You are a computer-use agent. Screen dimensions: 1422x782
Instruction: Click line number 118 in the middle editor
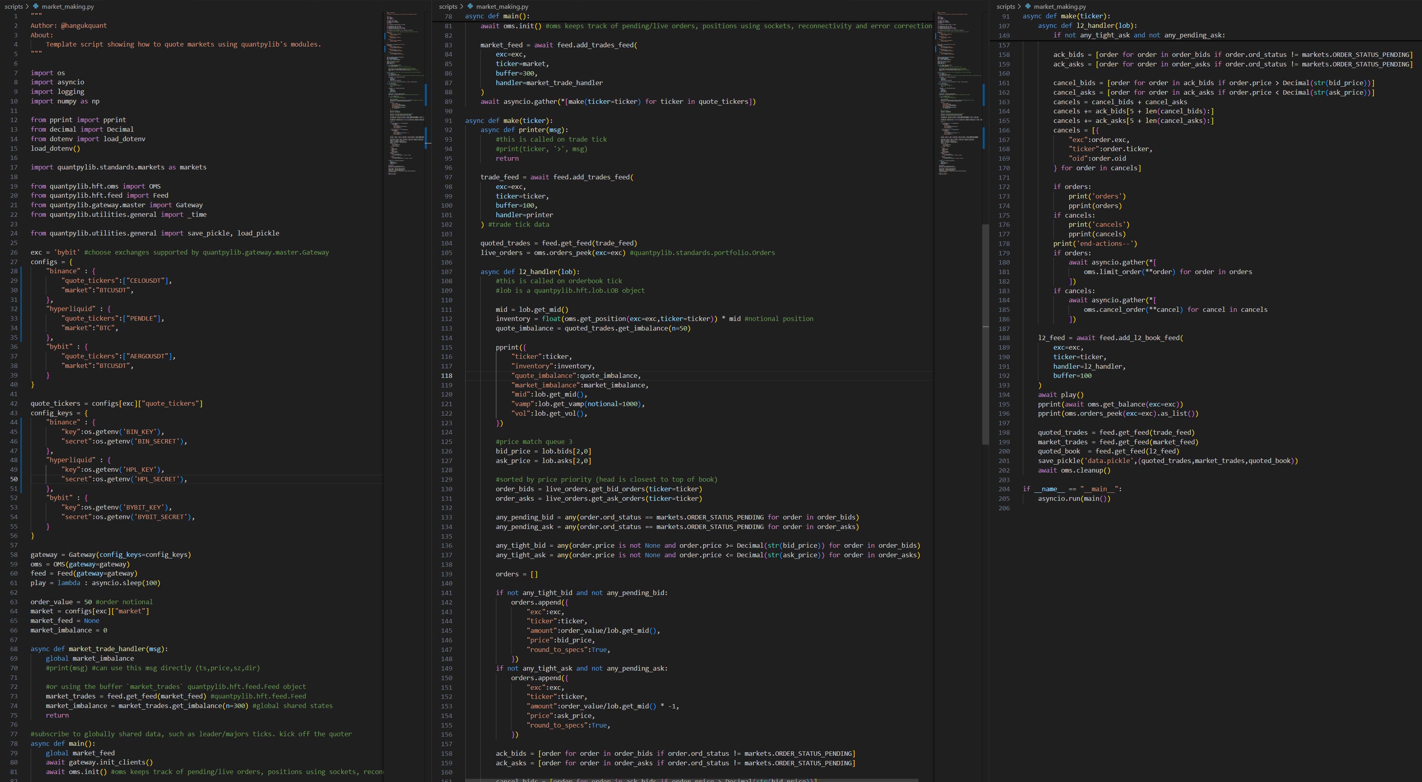pyautogui.click(x=447, y=375)
